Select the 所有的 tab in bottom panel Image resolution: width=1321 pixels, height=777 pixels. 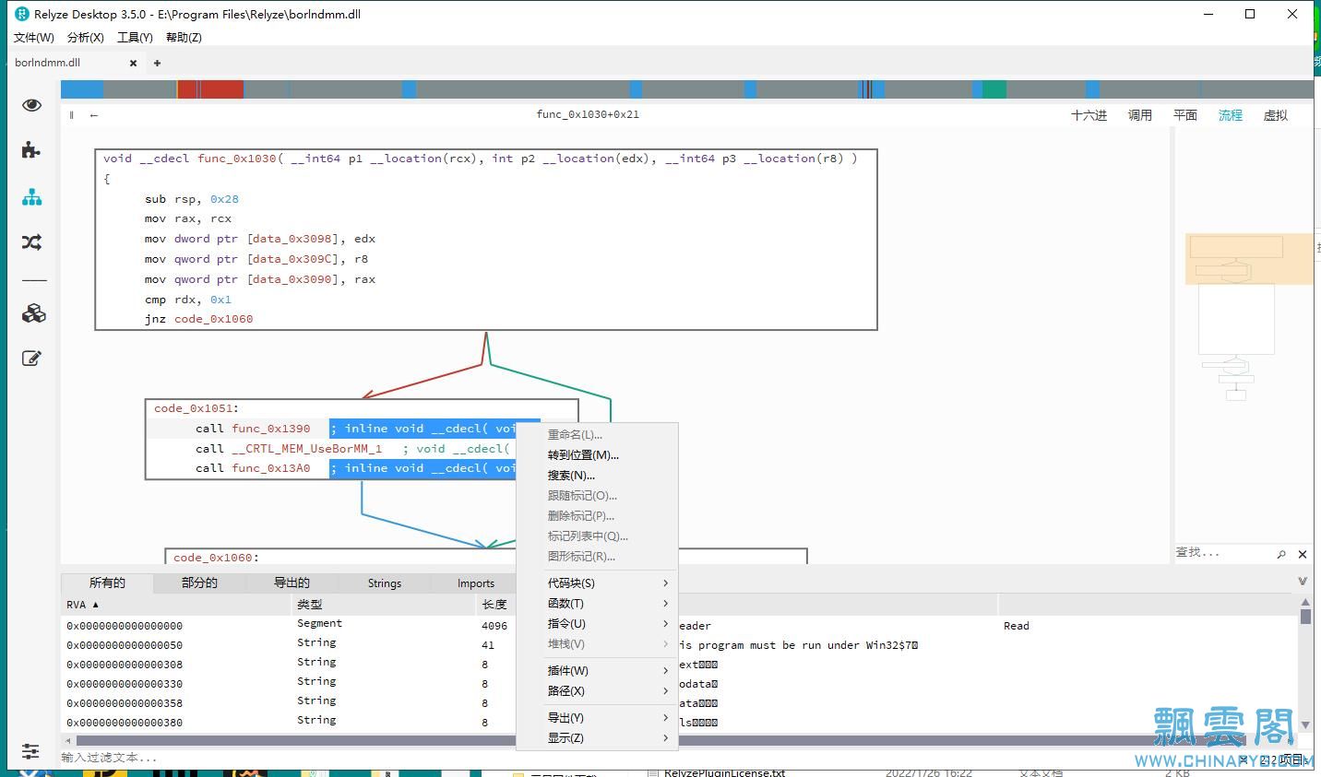point(107,583)
